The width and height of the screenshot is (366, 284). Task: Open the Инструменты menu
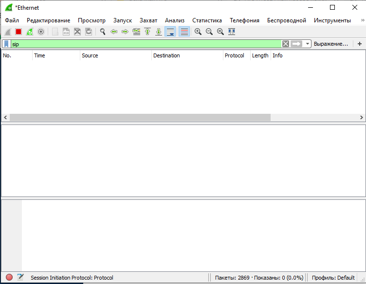[332, 20]
